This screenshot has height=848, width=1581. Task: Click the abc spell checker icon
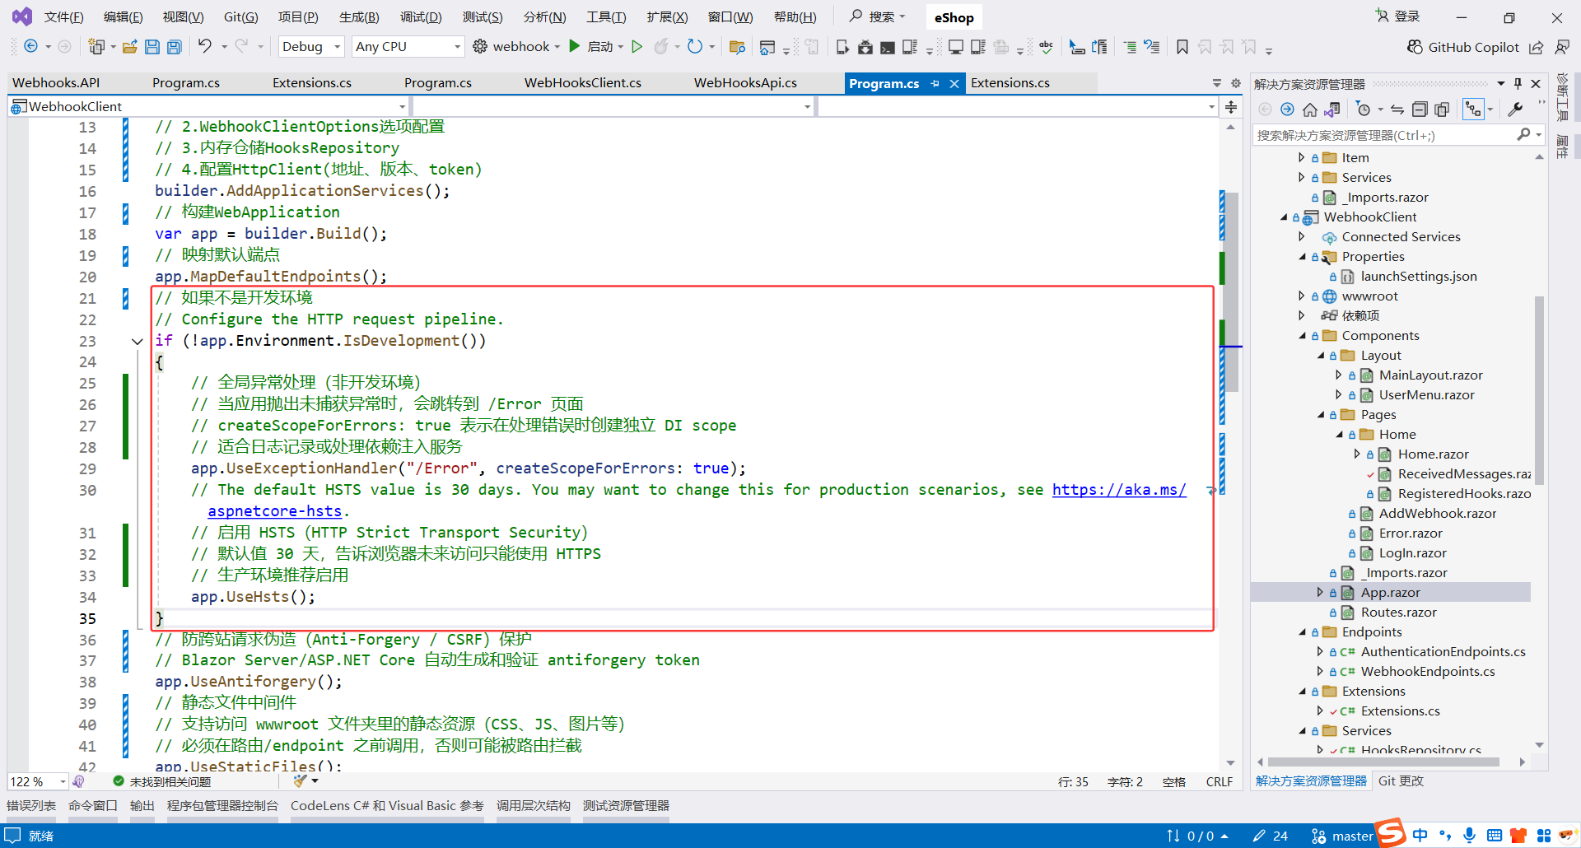coord(1046,47)
